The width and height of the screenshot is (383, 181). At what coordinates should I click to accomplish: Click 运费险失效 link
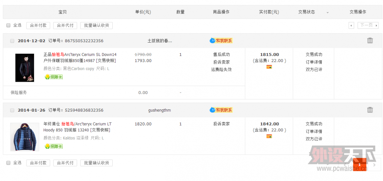point(221,69)
